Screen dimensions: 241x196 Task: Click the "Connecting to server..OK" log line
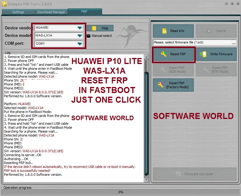(23, 155)
